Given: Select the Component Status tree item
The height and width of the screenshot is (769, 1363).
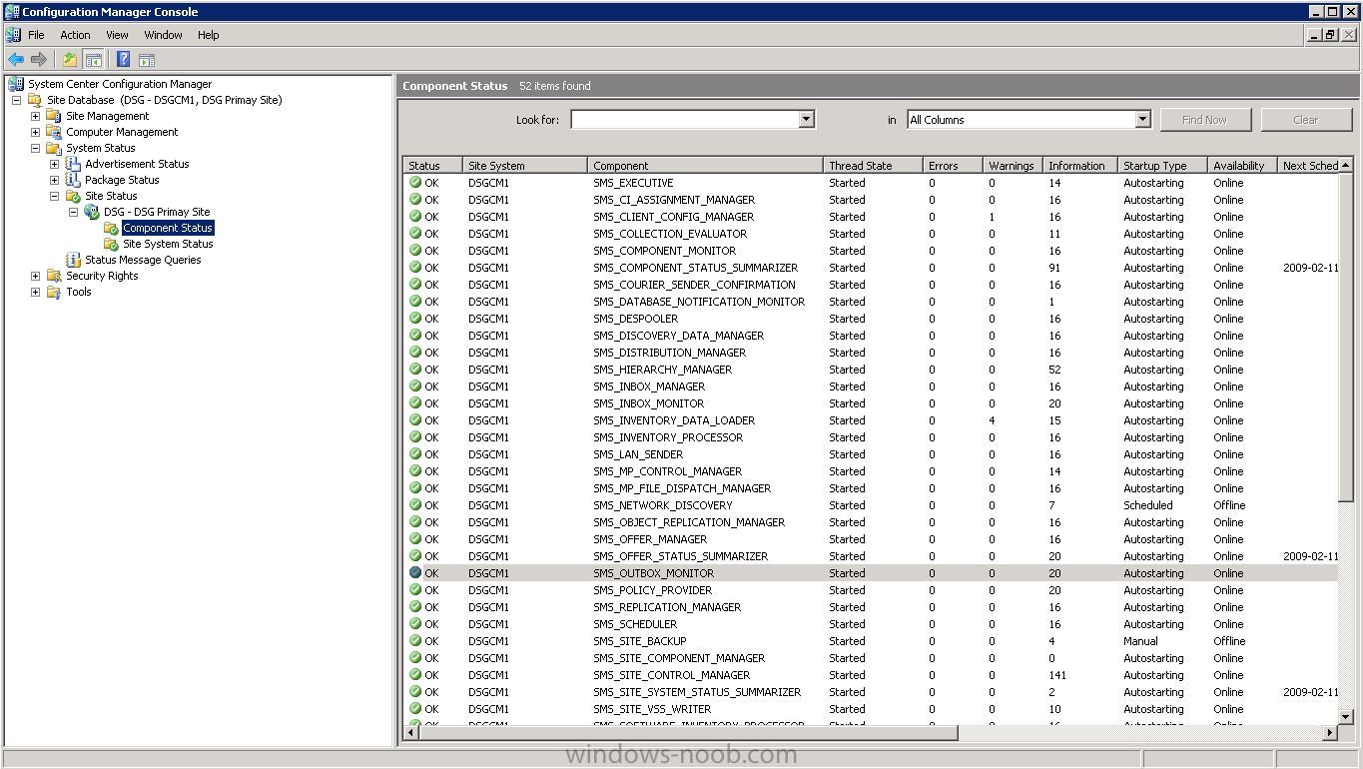Looking at the screenshot, I should [168, 228].
